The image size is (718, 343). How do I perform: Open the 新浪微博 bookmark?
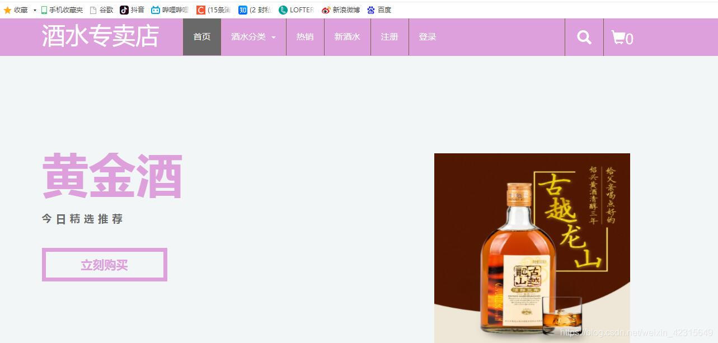pyautogui.click(x=341, y=10)
